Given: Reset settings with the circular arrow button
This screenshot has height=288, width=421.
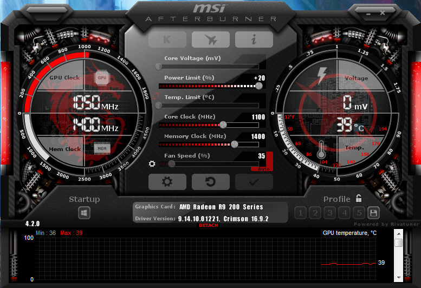Looking at the screenshot, I should coord(211,182).
